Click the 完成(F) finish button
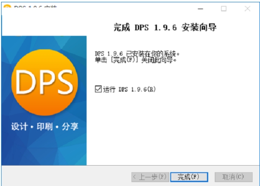Image resolution: width=260 pixels, height=186 pixels. [x=189, y=177]
